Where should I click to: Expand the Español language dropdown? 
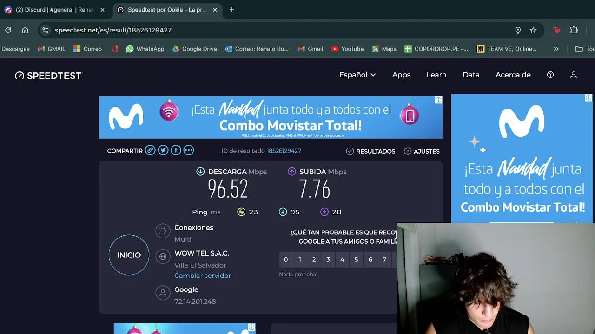(x=357, y=75)
